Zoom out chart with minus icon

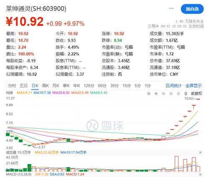(163, 94)
